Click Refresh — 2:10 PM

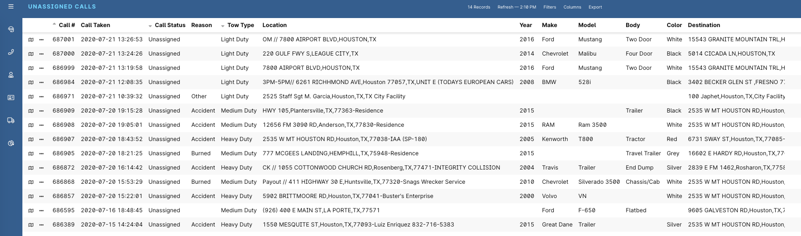click(517, 7)
